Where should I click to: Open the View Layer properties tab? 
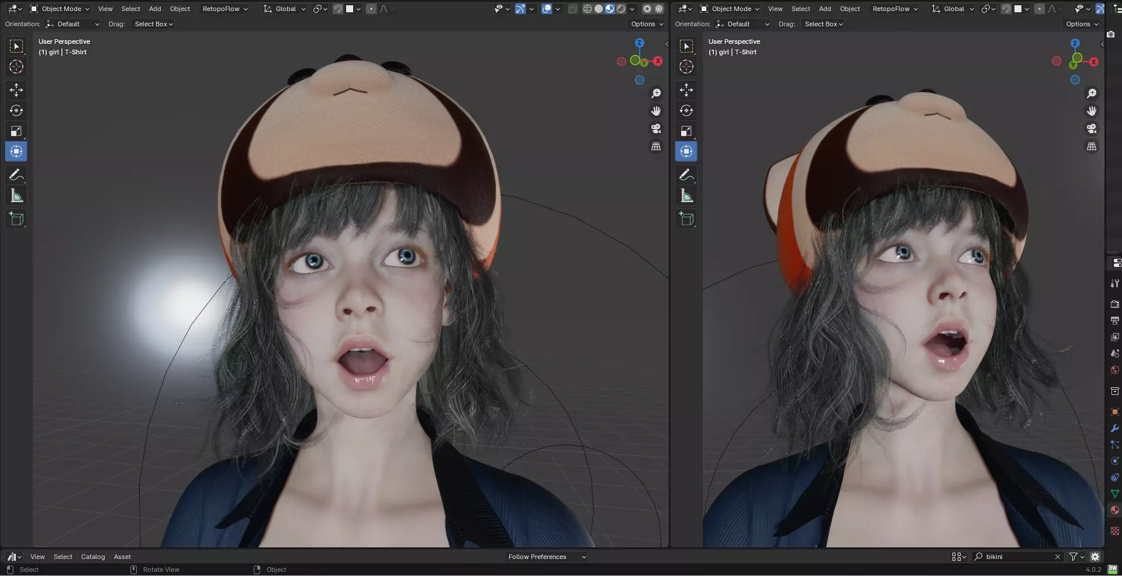tap(1114, 337)
